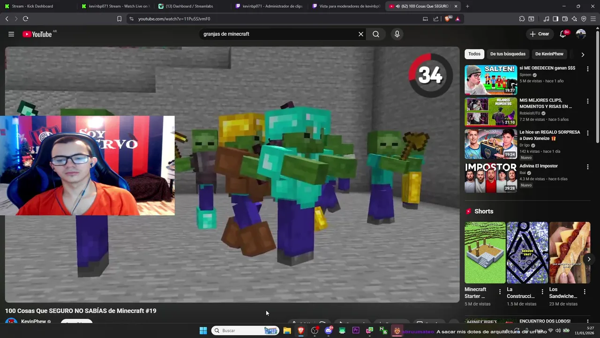Open options for si ME OBEDECEN video

click(587, 69)
